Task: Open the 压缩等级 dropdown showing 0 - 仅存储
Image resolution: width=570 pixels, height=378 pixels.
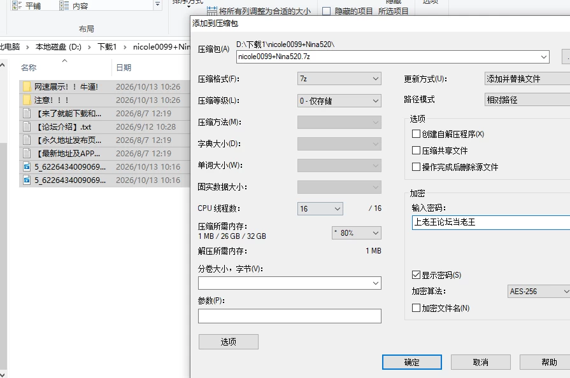Action: pos(339,101)
